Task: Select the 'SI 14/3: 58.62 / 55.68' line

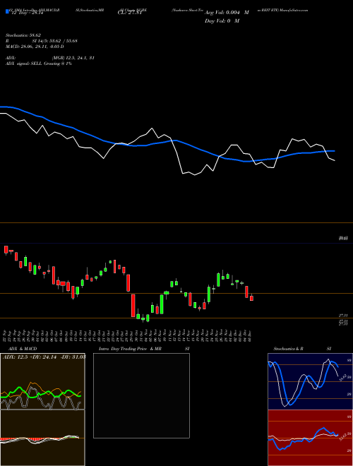Action: [55, 41]
